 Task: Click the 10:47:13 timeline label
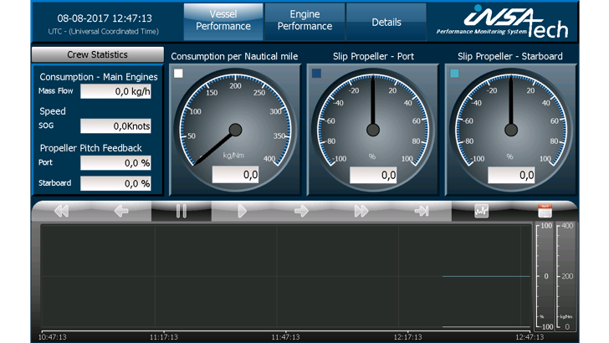point(52,337)
